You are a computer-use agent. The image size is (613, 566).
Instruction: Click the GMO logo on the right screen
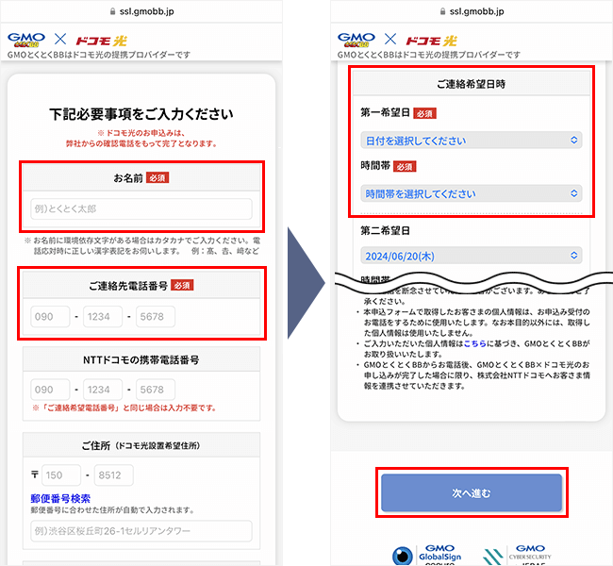point(356,40)
